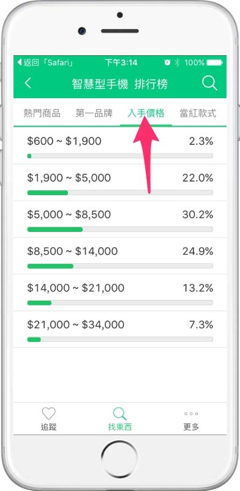Tap the back chevron in green header

coord(28,83)
